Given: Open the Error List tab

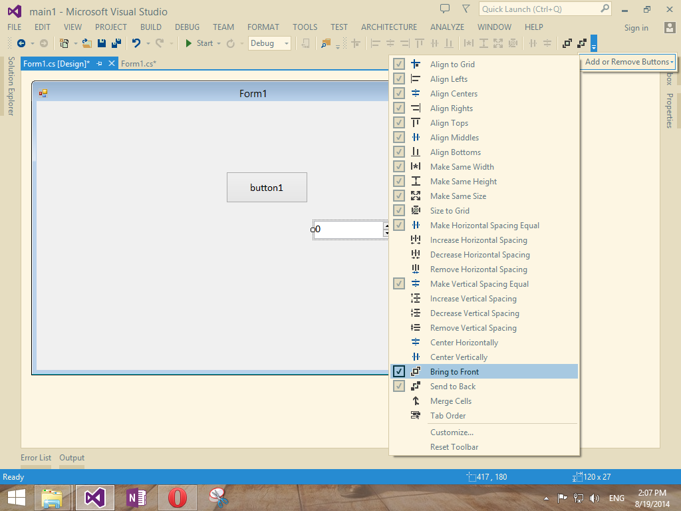Looking at the screenshot, I should [36, 458].
